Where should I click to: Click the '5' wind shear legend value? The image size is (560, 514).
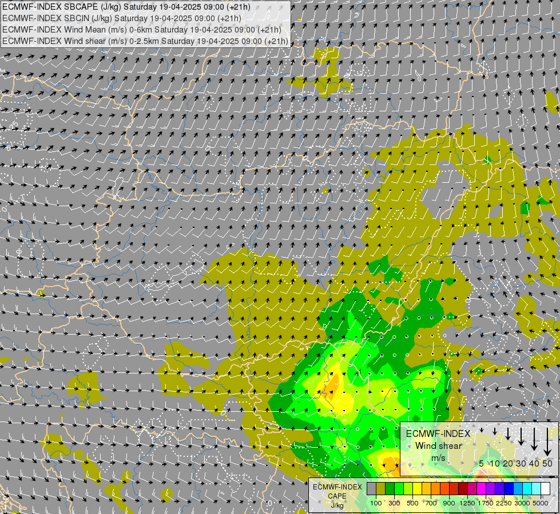pyautogui.click(x=482, y=463)
